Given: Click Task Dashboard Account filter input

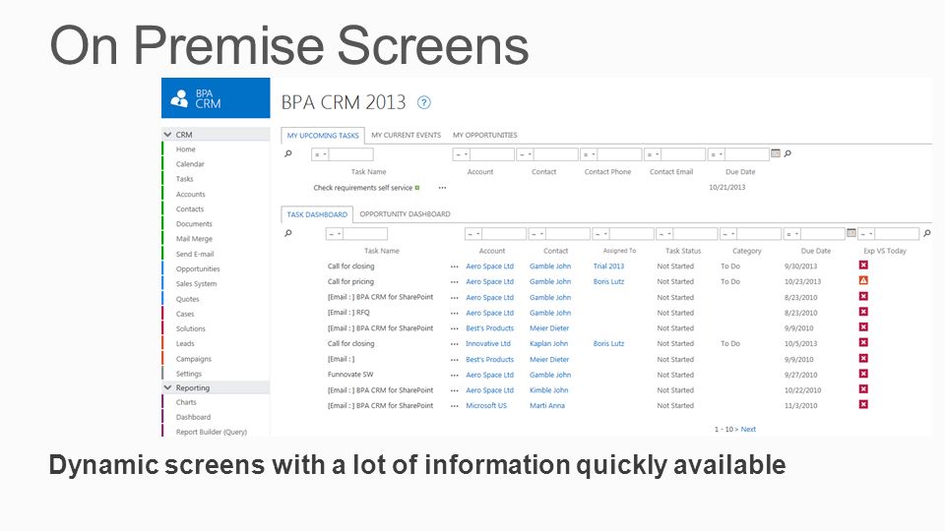Looking at the screenshot, I should (x=504, y=234).
